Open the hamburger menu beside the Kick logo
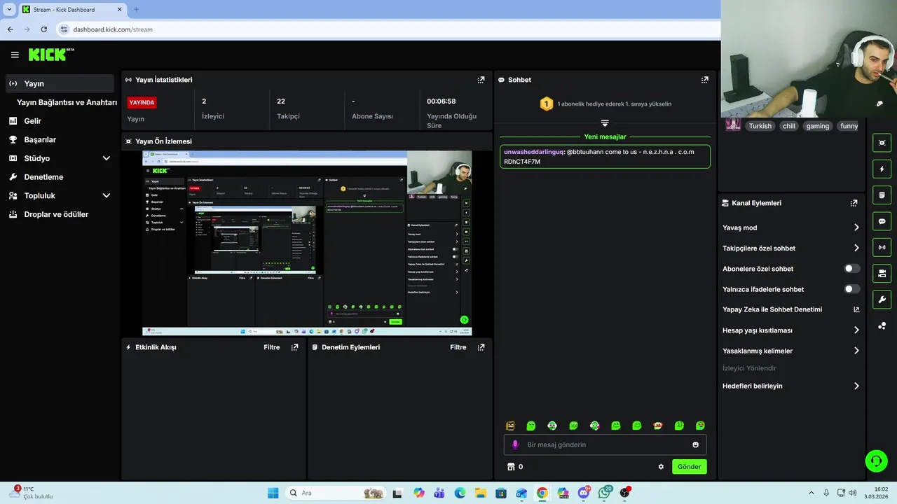897x504 pixels. pyautogui.click(x=15, y=55)
